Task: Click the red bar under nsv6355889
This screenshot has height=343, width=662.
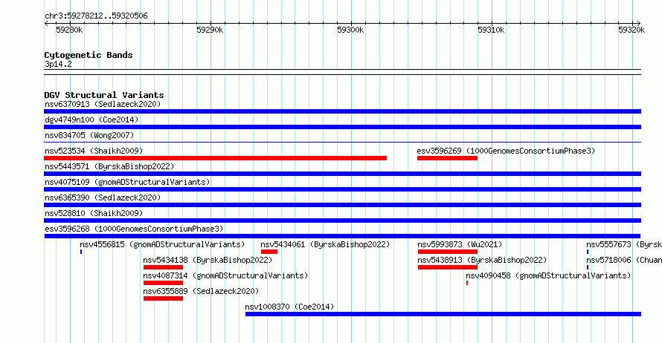Action: tap(164, 298)
